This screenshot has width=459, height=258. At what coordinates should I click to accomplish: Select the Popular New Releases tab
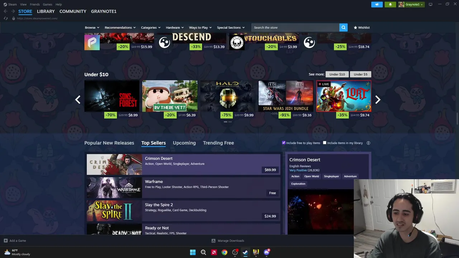pyautogui.click(x=109, y=143)
